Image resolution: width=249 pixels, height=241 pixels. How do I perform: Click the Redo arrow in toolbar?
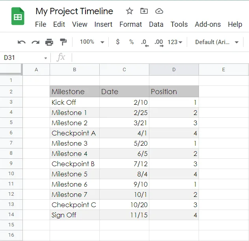point(35,42)
